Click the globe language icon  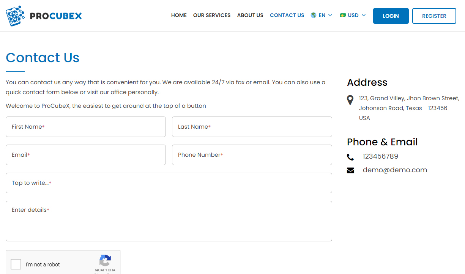pos(314,15)
